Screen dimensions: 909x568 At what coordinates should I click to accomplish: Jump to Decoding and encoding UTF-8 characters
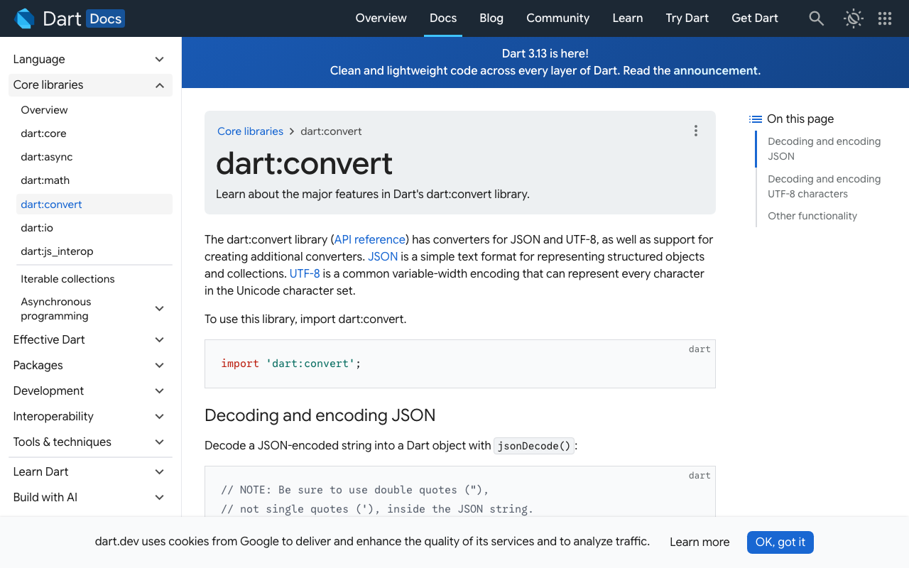824,187
